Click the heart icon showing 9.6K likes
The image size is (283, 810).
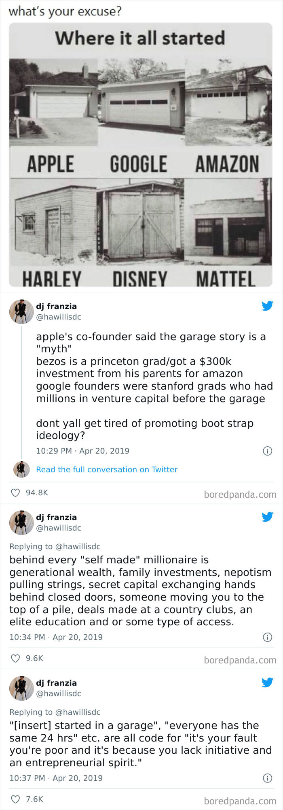tap(16, 658)
